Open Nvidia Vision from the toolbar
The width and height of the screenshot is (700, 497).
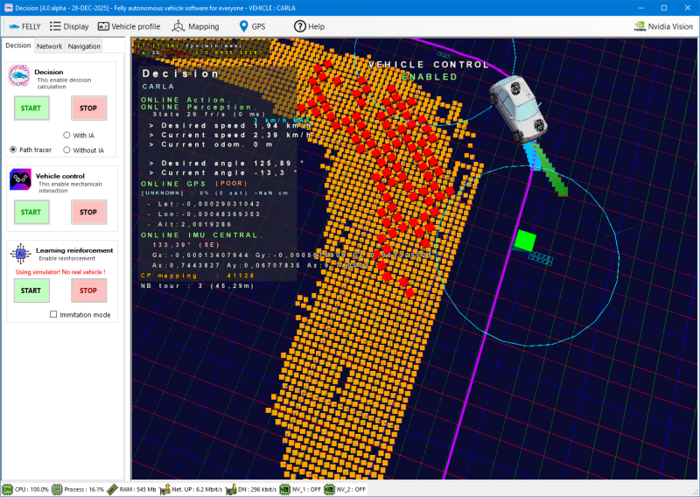click(x=661, y=26)
